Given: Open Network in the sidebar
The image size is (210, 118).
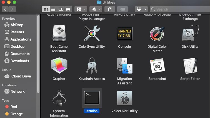Looking at the screenshot, I should coord(15,91).
